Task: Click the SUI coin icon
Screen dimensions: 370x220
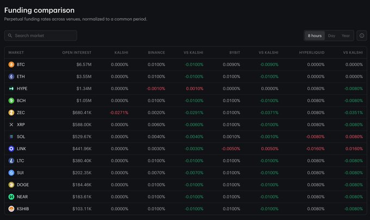Action: (11, 173)
